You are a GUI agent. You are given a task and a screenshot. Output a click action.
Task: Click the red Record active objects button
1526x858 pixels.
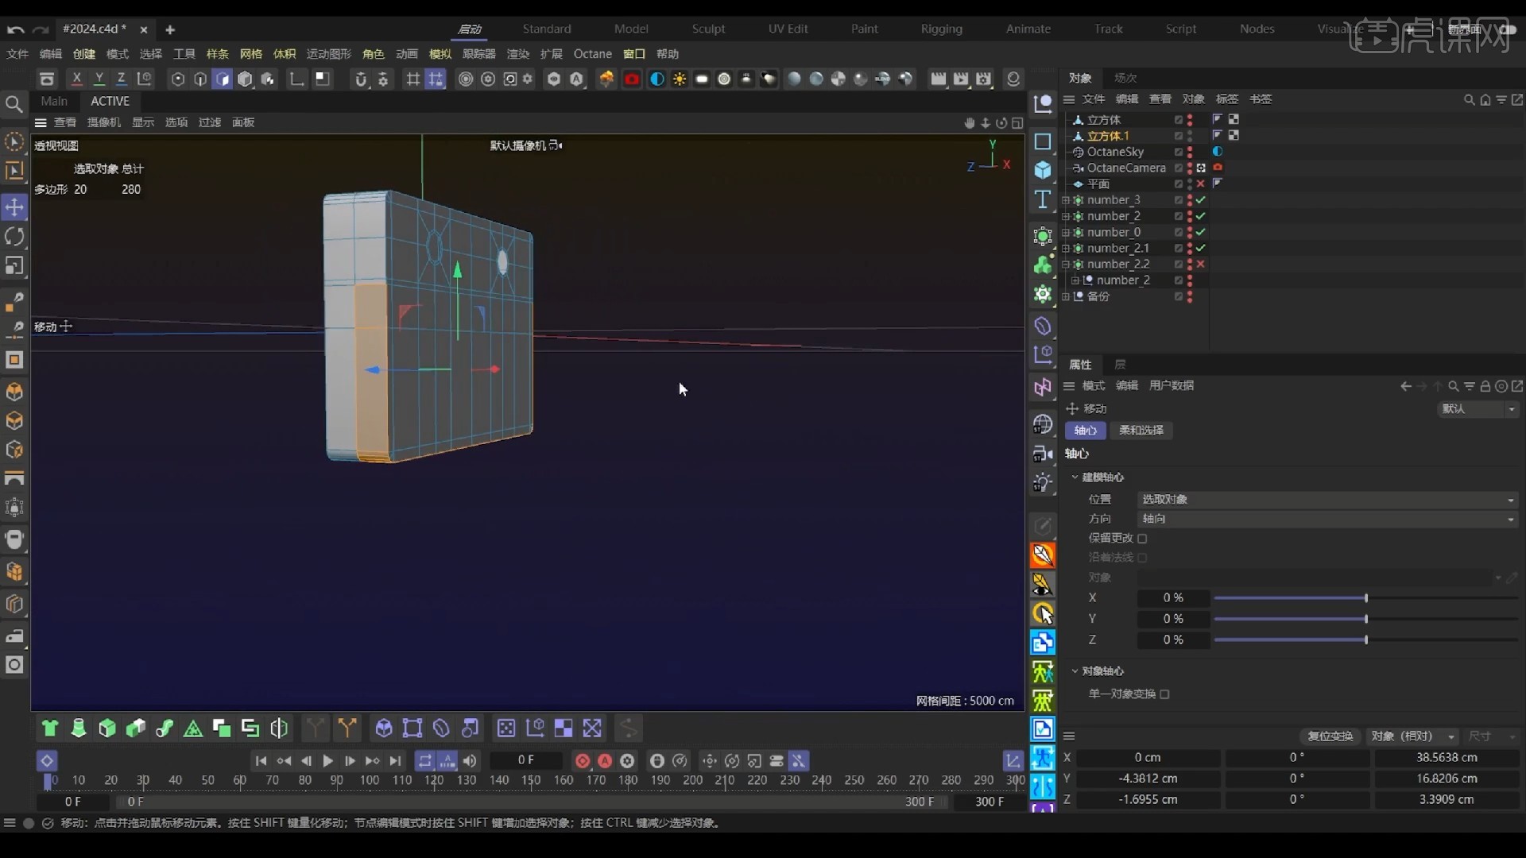coord(583,761)
